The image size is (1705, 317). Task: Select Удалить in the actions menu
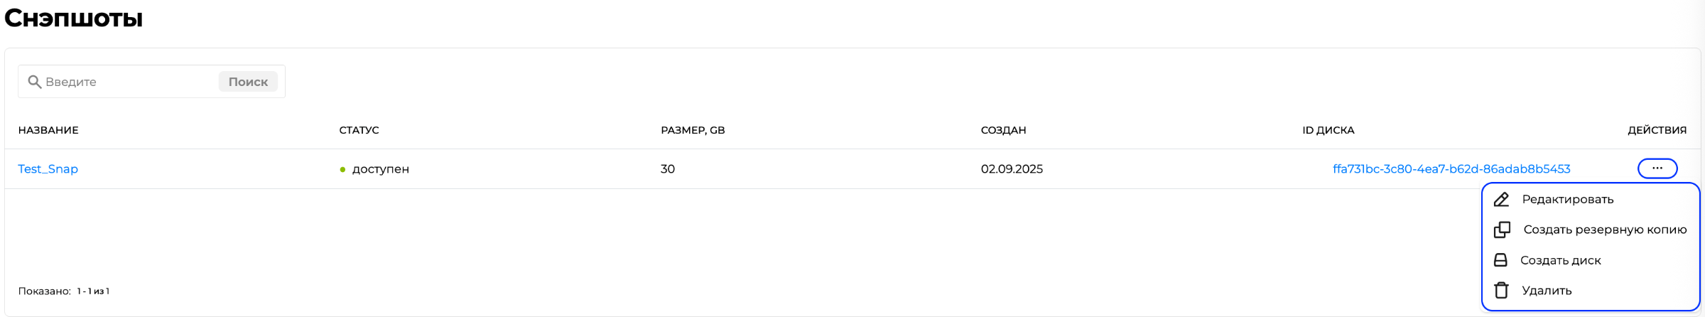pos(1546,291)
